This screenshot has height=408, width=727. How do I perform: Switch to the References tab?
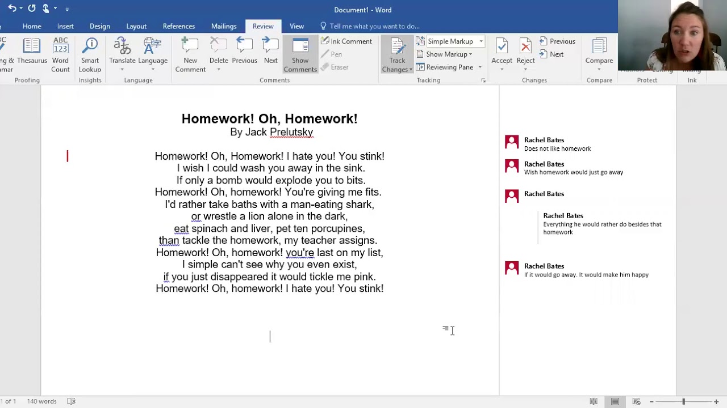[x=179, y=26]
